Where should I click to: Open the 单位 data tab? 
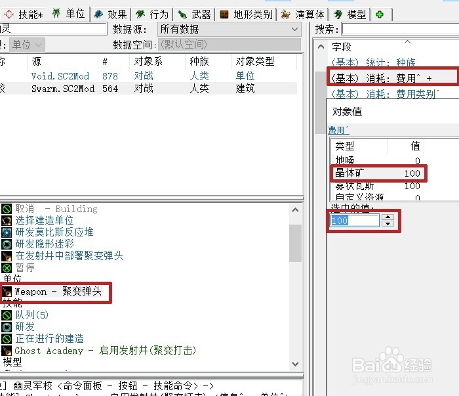pyautogui.click(x=68, y=14)
